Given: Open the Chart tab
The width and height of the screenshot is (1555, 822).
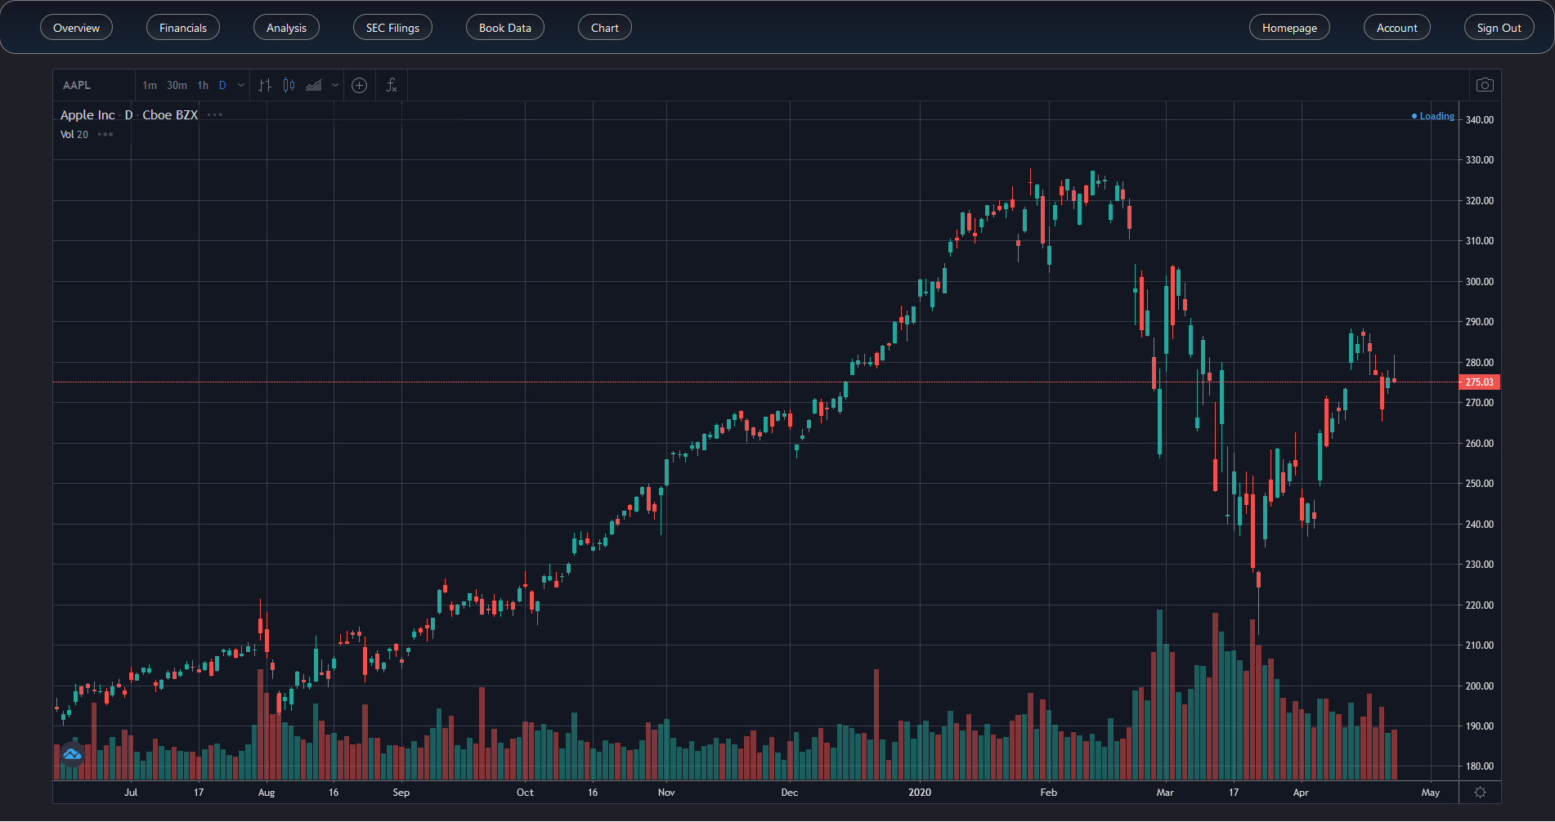Looking at the screenshot, I should [605, 28].
